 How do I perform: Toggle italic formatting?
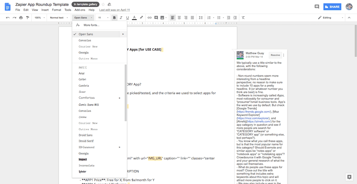pyautogui.click(x=121, y=18)
